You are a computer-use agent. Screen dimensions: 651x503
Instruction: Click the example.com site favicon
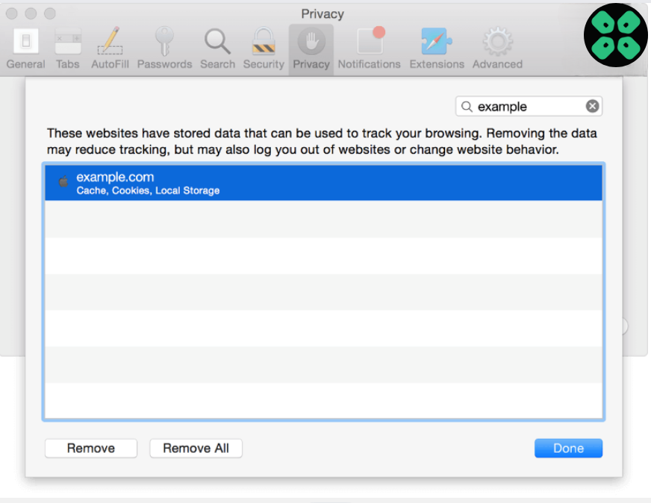[x=63, y=181]
